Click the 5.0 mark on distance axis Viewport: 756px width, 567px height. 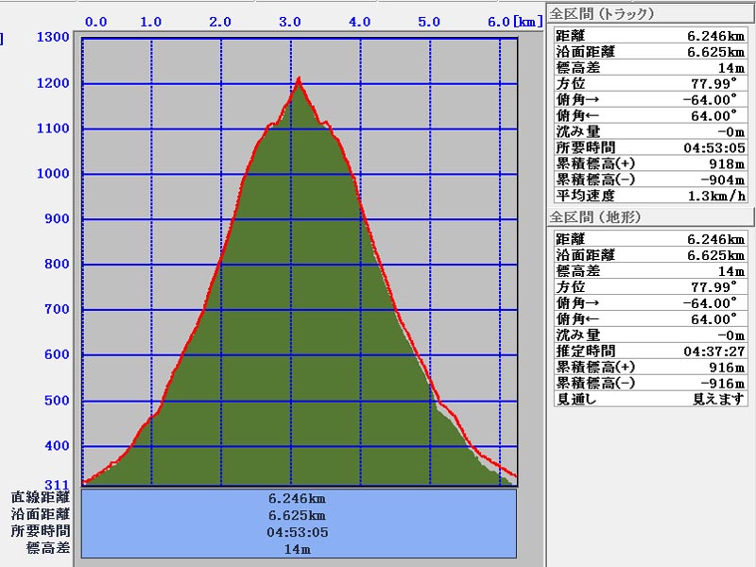coord(430,21)
